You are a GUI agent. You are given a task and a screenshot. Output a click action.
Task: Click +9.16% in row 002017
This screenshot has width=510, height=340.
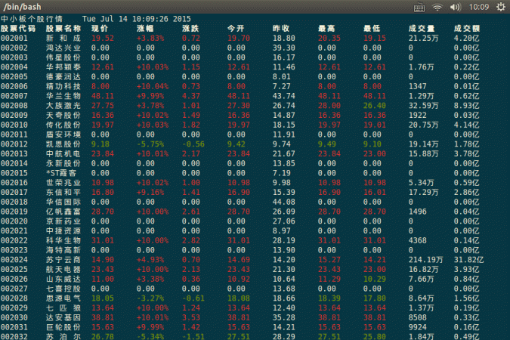(x=150, y=192)
